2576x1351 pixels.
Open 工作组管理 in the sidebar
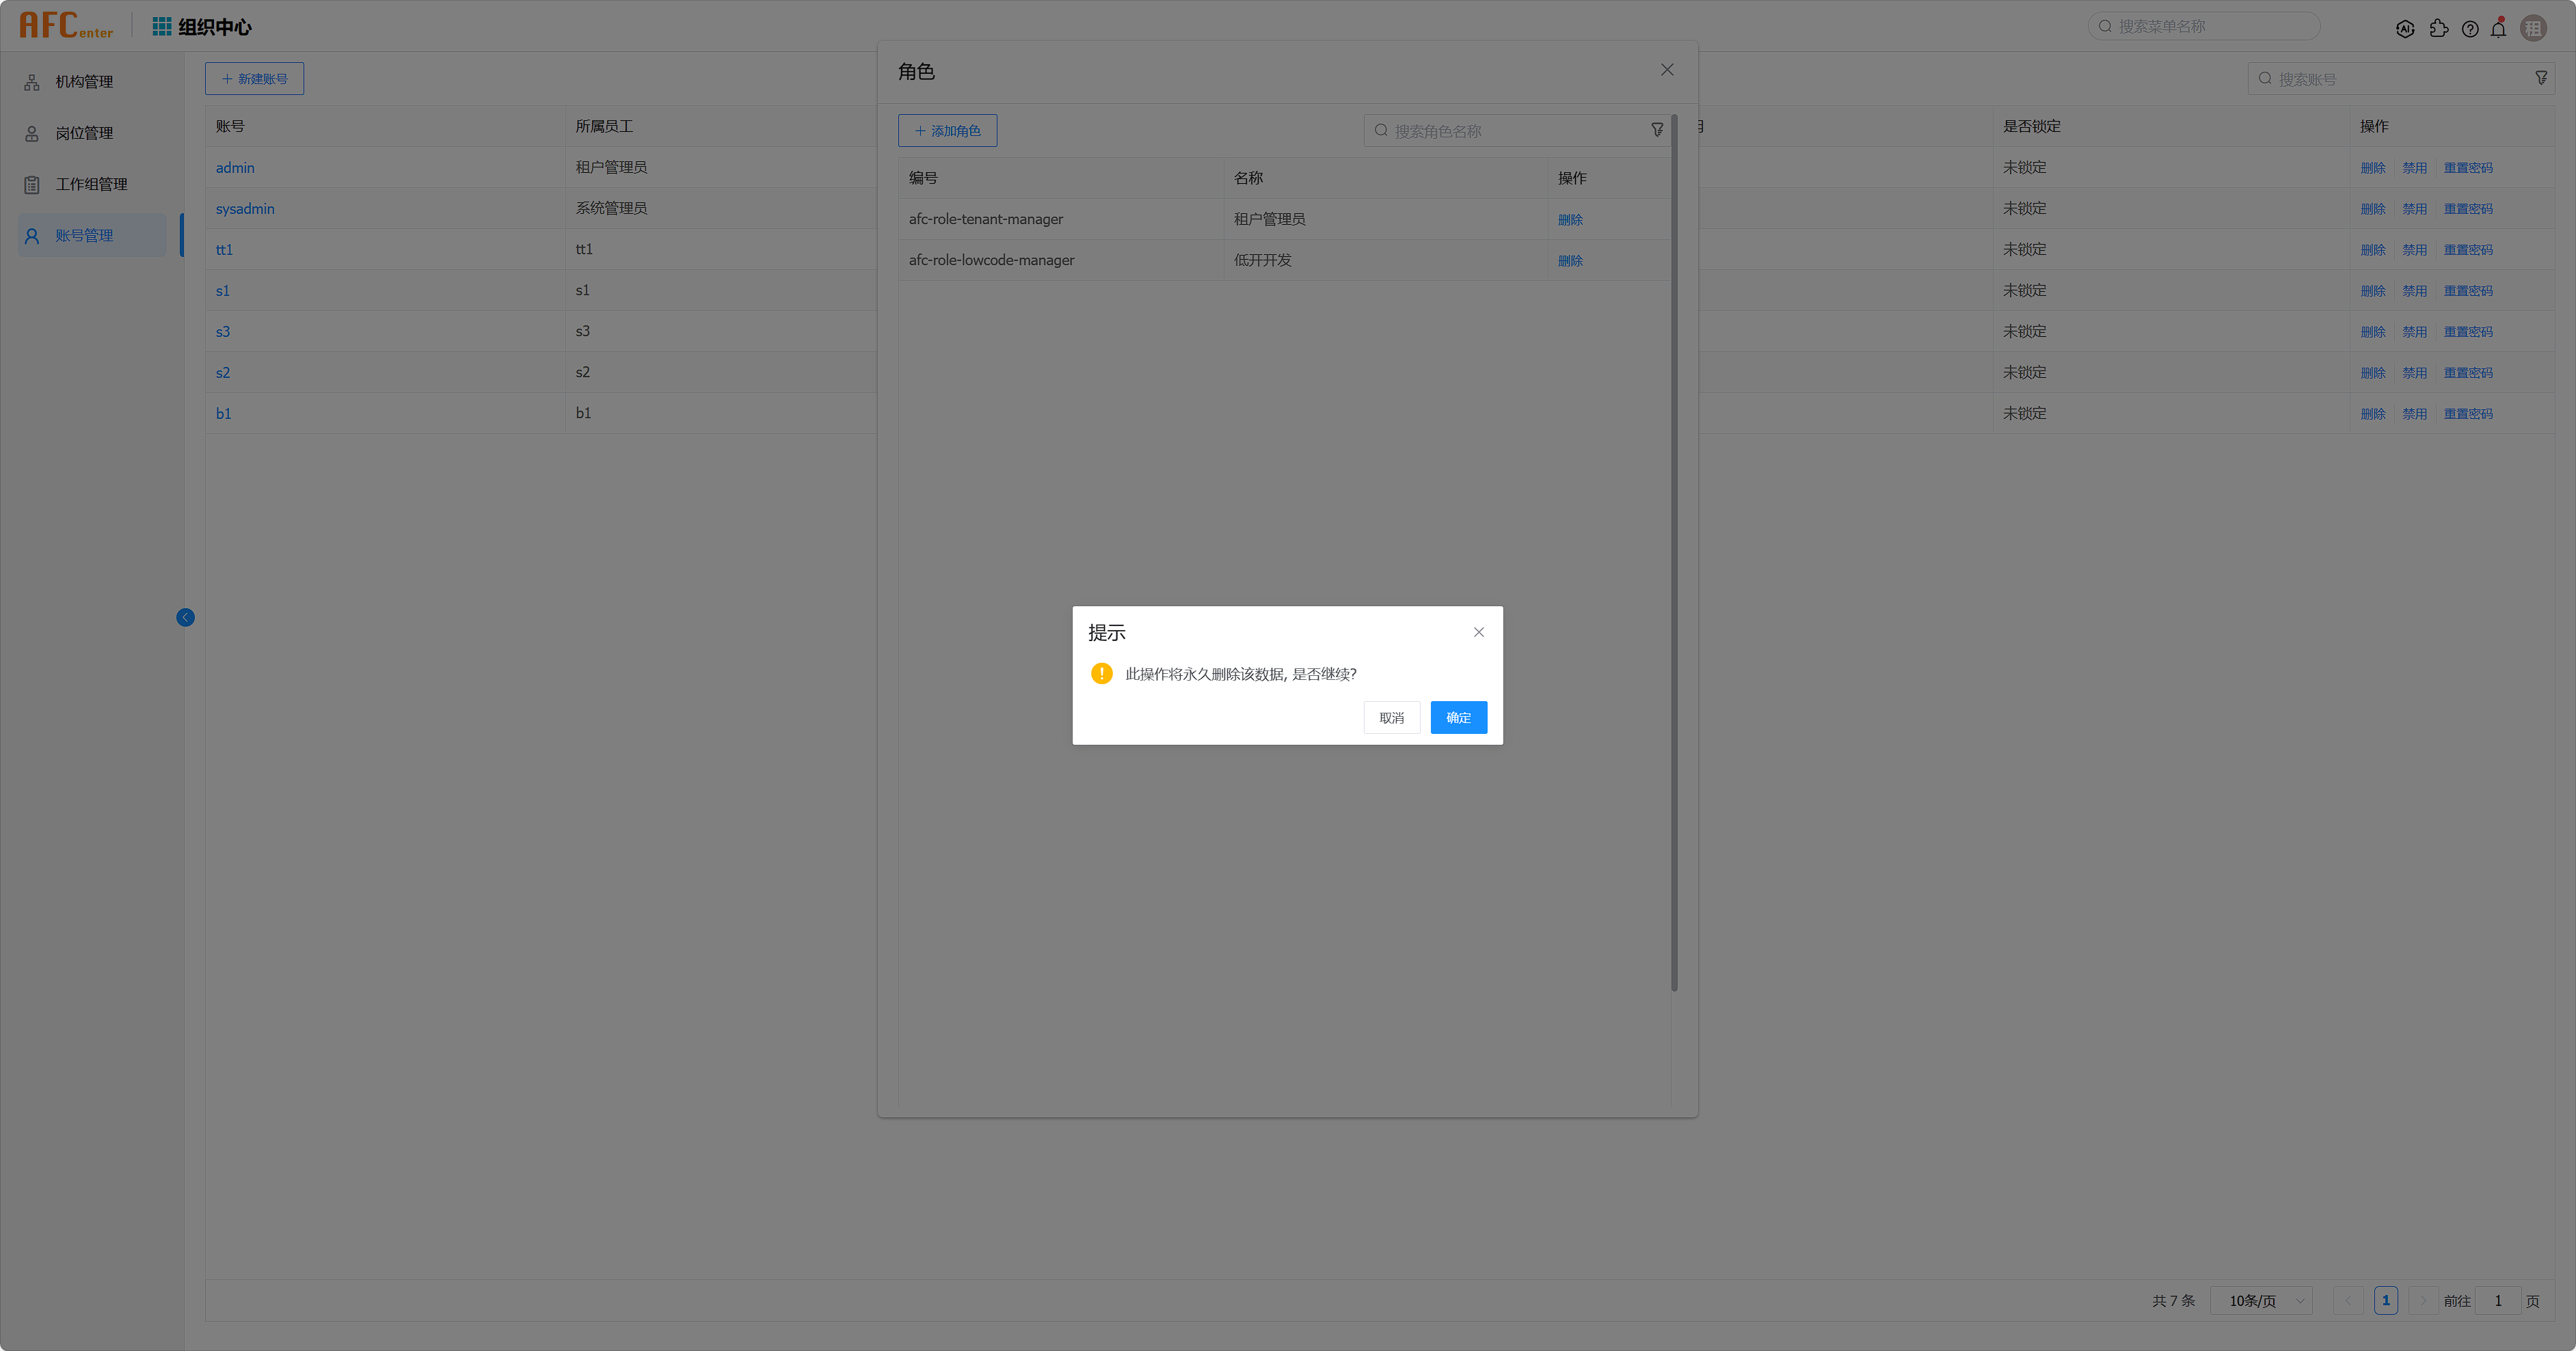91,184
